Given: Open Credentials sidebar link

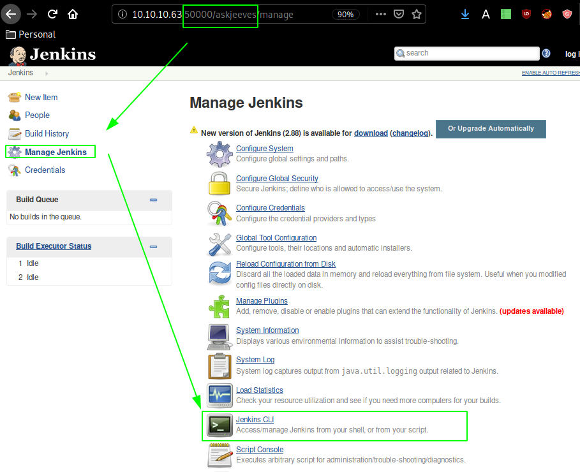Looking at the screenshot, I should pyautogui.click(x=45, y=170).
